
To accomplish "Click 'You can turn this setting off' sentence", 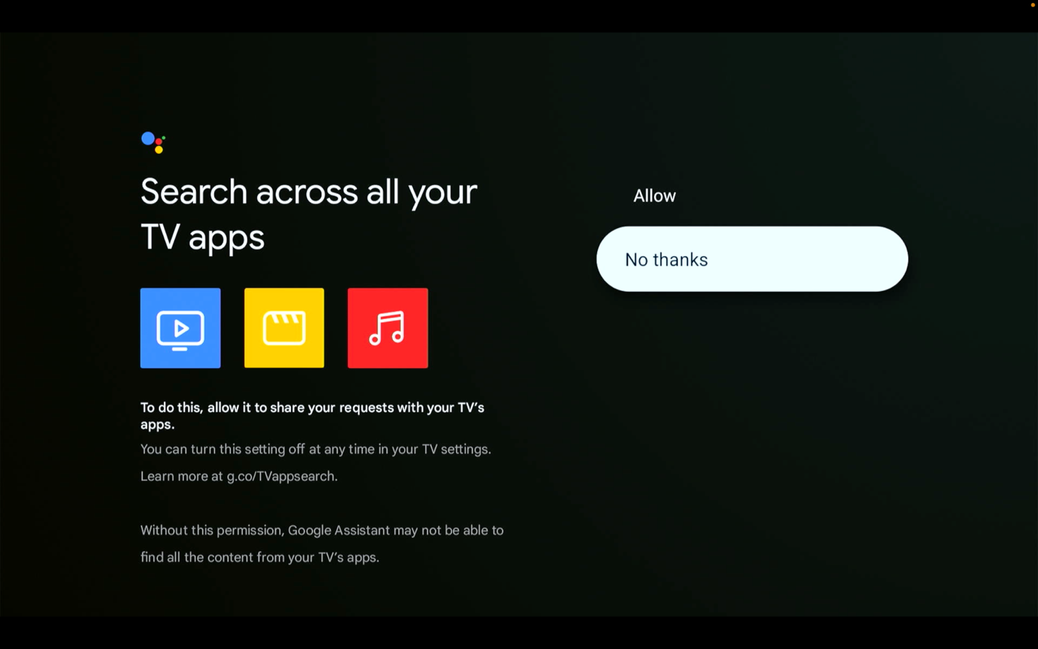I will tap(222, 449).
